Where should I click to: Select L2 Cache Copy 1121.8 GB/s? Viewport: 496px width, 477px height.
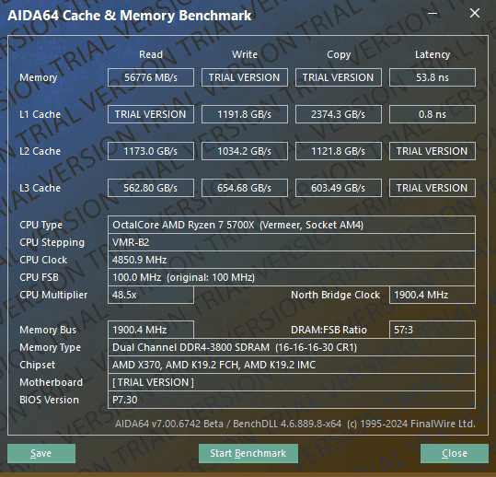point(339,151)
